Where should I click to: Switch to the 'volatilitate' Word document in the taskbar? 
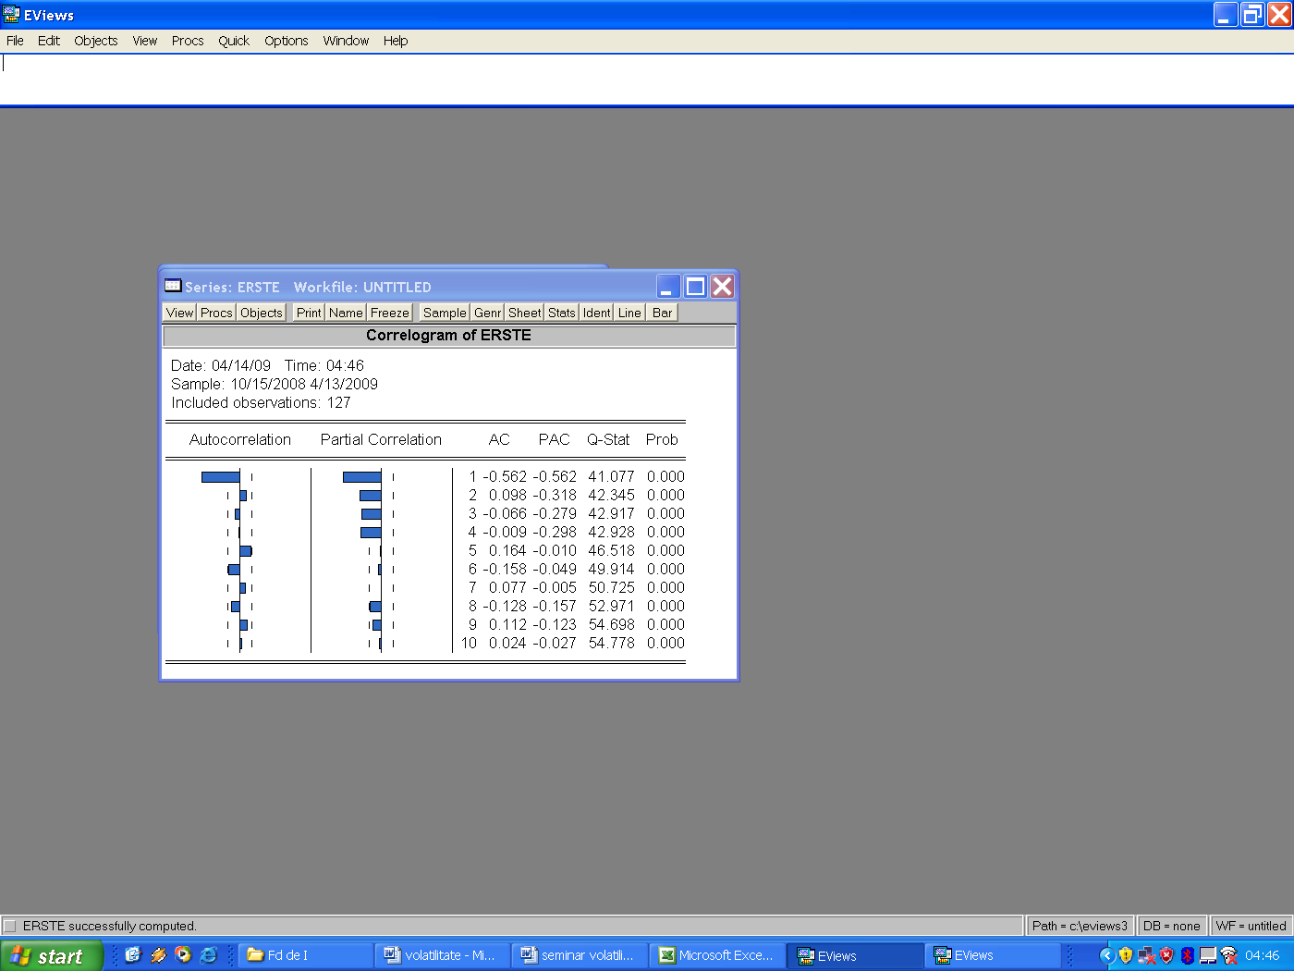coord(444,955)
